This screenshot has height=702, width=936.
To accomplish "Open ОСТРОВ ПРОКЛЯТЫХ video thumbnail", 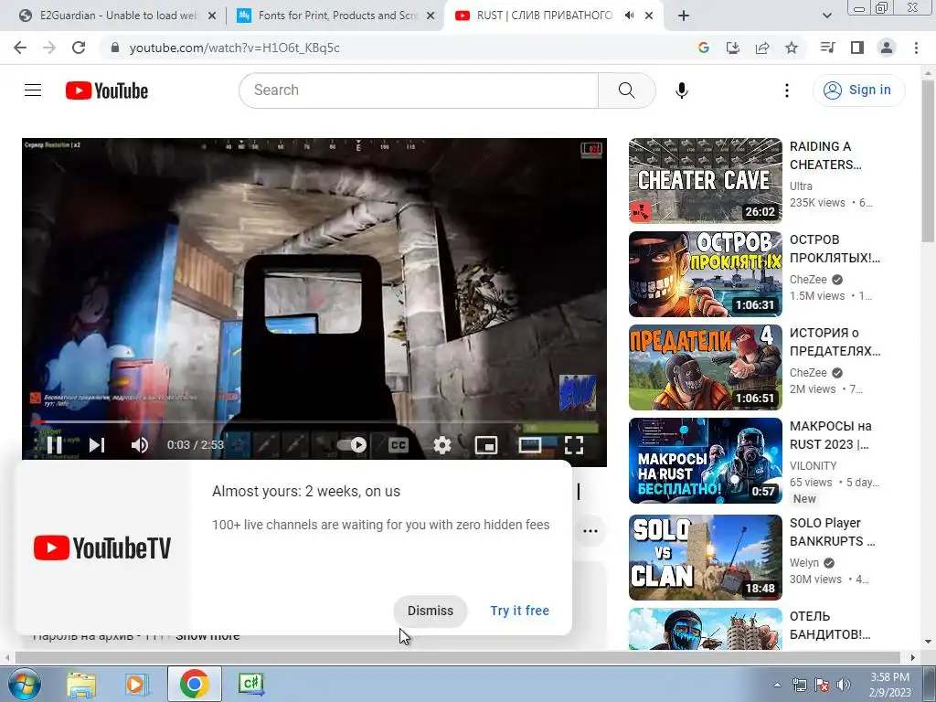I will pos(705,274).
